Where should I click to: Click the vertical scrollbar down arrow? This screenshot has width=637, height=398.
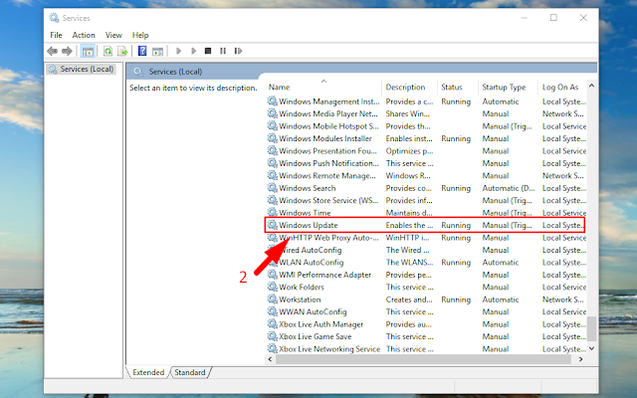(591, 348)
